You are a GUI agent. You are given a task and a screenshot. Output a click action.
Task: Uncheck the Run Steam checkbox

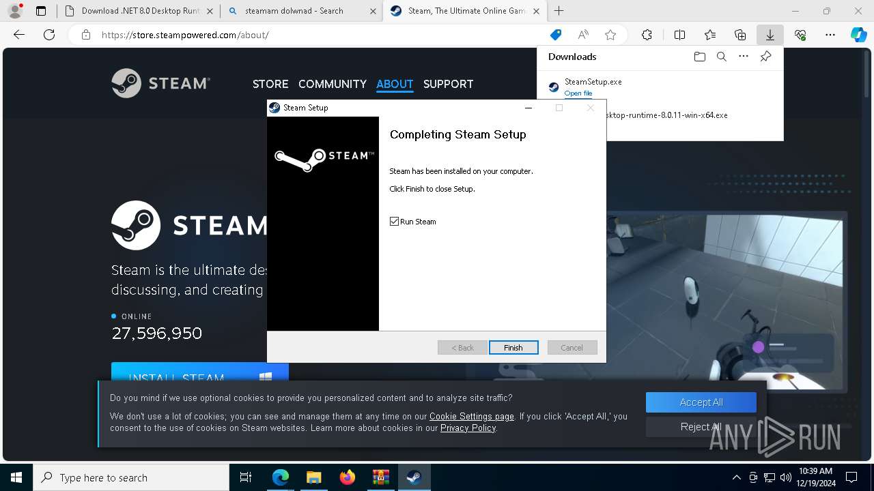(x=394, y=222)
